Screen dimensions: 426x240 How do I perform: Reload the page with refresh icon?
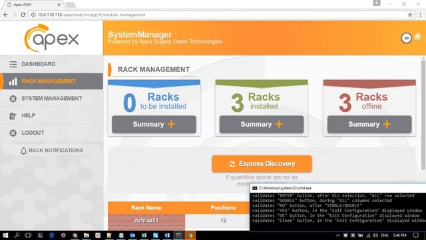coord(23,15)
